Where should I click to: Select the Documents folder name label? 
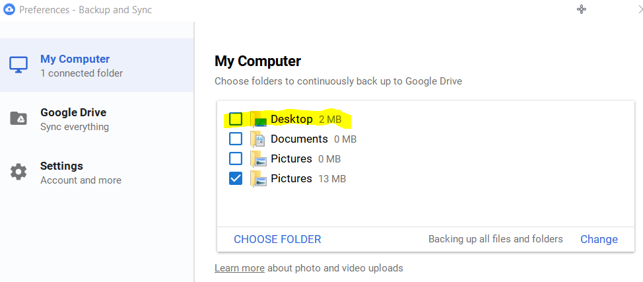299,139
